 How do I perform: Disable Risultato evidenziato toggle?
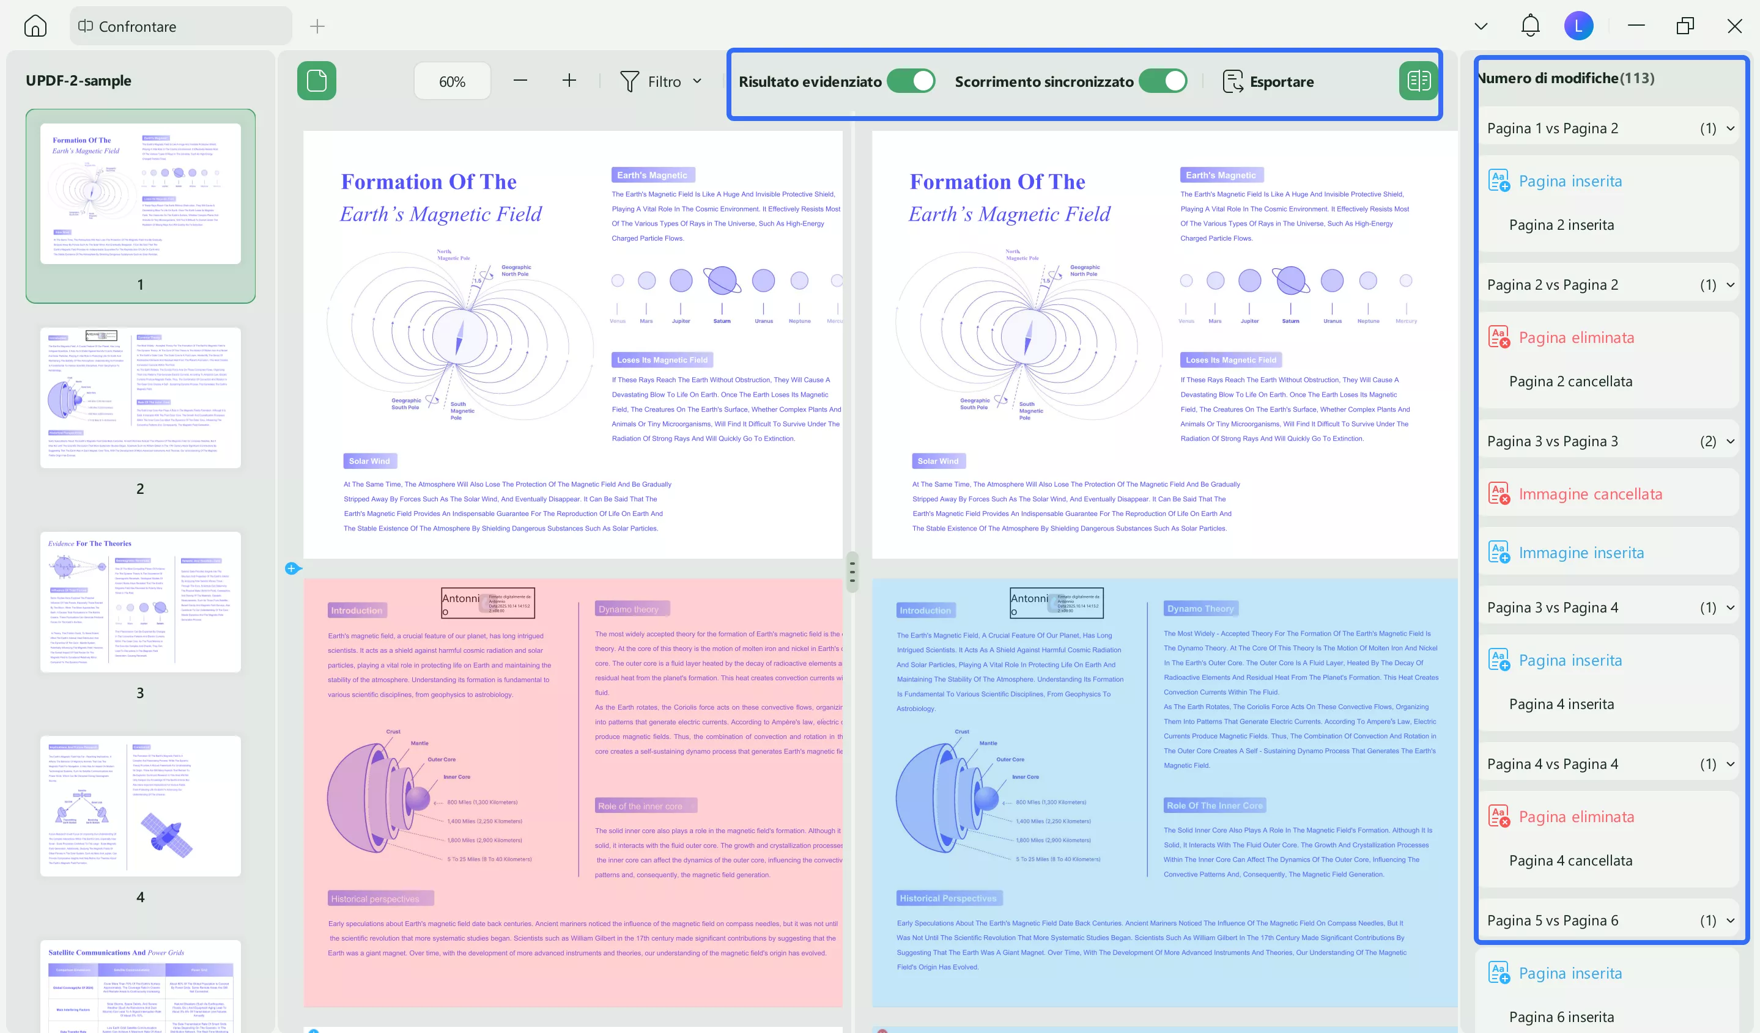pyautogui.click(x=911, y=81)
